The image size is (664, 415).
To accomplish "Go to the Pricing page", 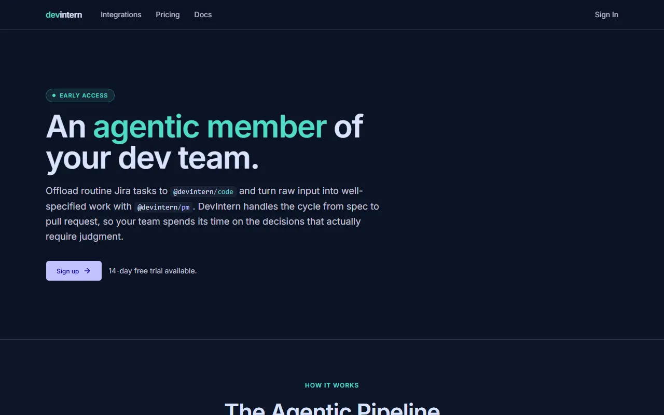I will [x=168, y=15].
